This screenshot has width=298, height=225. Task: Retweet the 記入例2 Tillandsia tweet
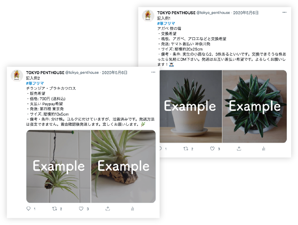55,209
